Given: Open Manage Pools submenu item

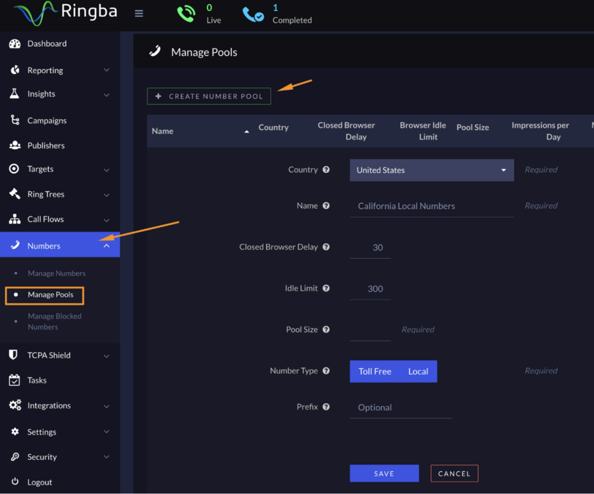Looking at the screenshot, I should pyautogui.click(x=50, y=294).
